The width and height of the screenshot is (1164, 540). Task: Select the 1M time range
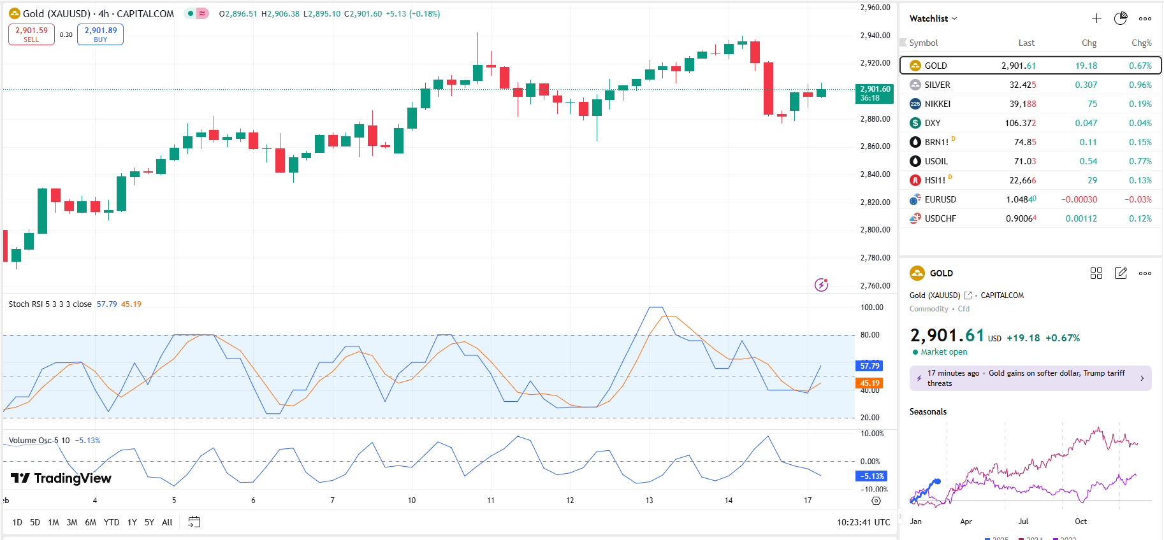tap(54, 522)
